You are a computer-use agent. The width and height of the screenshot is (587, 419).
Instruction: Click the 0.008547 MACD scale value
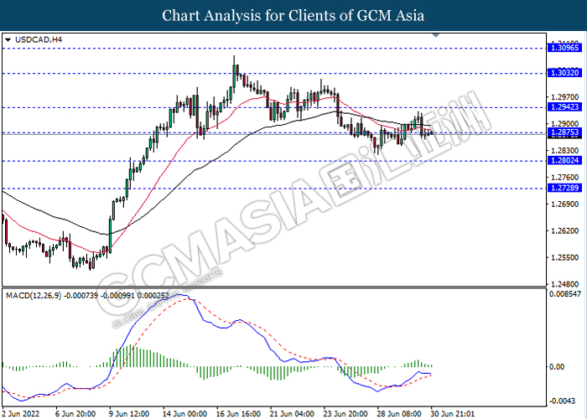click(x=565, y=294)
